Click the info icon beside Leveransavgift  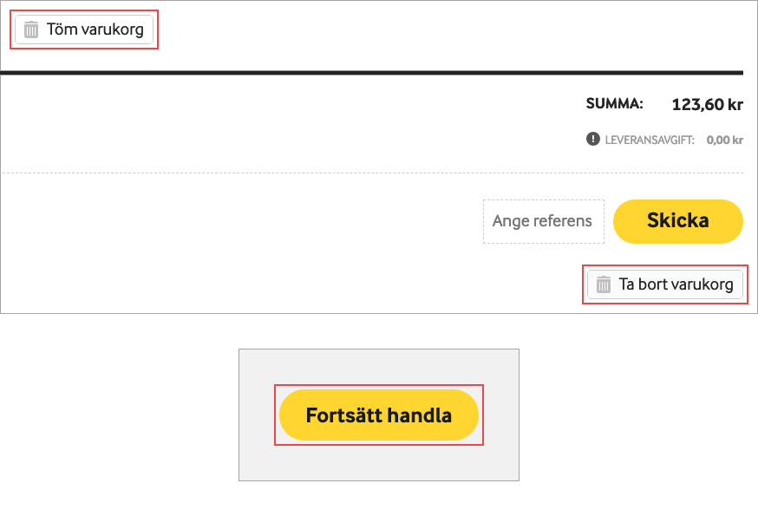593,138
